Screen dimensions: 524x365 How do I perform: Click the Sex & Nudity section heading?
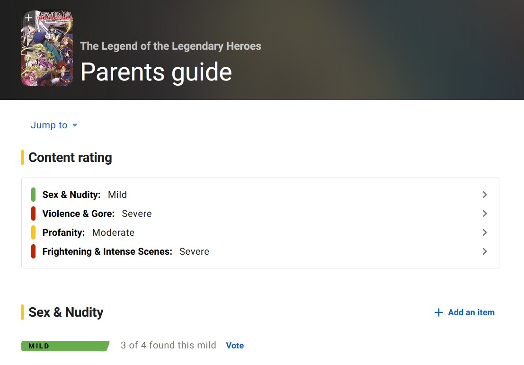click(x=66, y=312)
